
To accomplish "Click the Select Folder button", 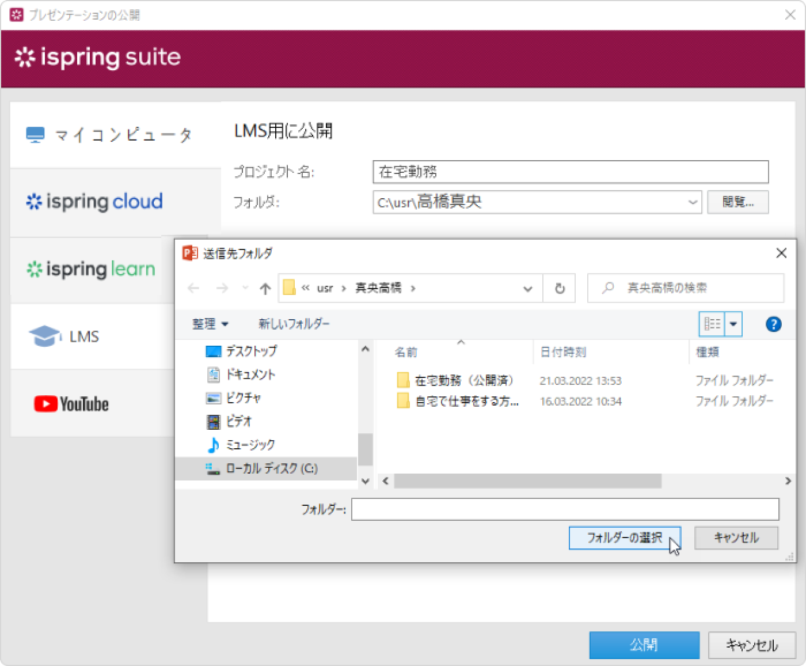I will (625, 538).
